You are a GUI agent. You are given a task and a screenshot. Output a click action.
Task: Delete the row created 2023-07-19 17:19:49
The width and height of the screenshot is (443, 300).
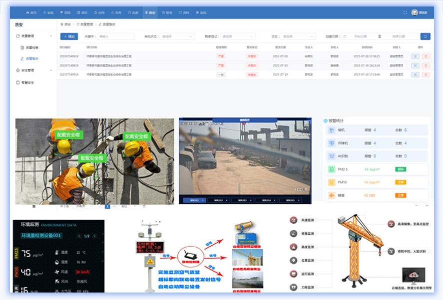pyautogui.click(x=426, y=74)
